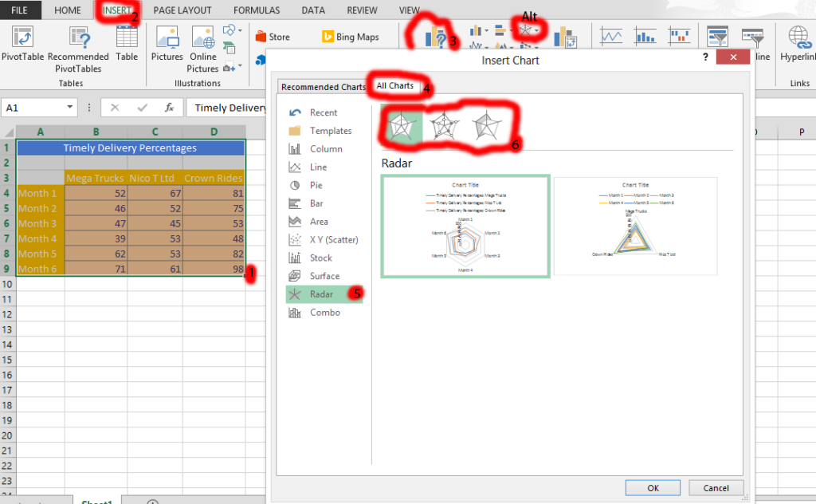Switch to the Recommended Charts tab

[x=323, y=86]
